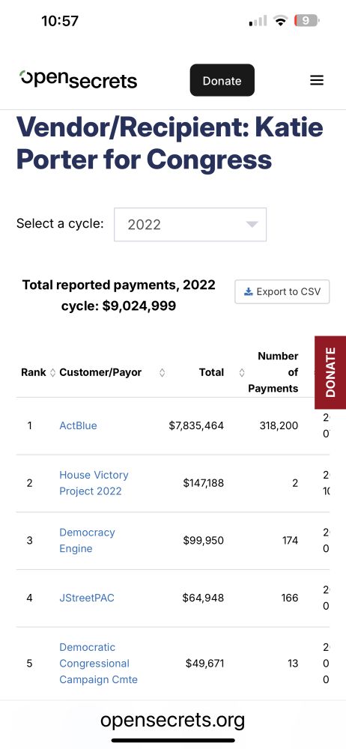Screen dimensions: 346x749
Task: Click the Number of Payments column header
Action: click(x=273, y=372)
